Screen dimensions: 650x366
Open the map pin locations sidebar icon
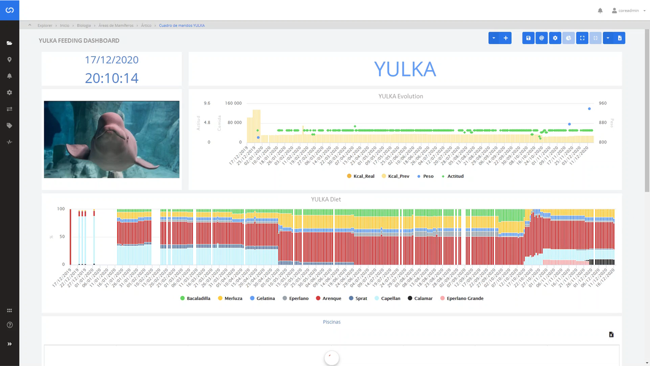tap(9, 60)
